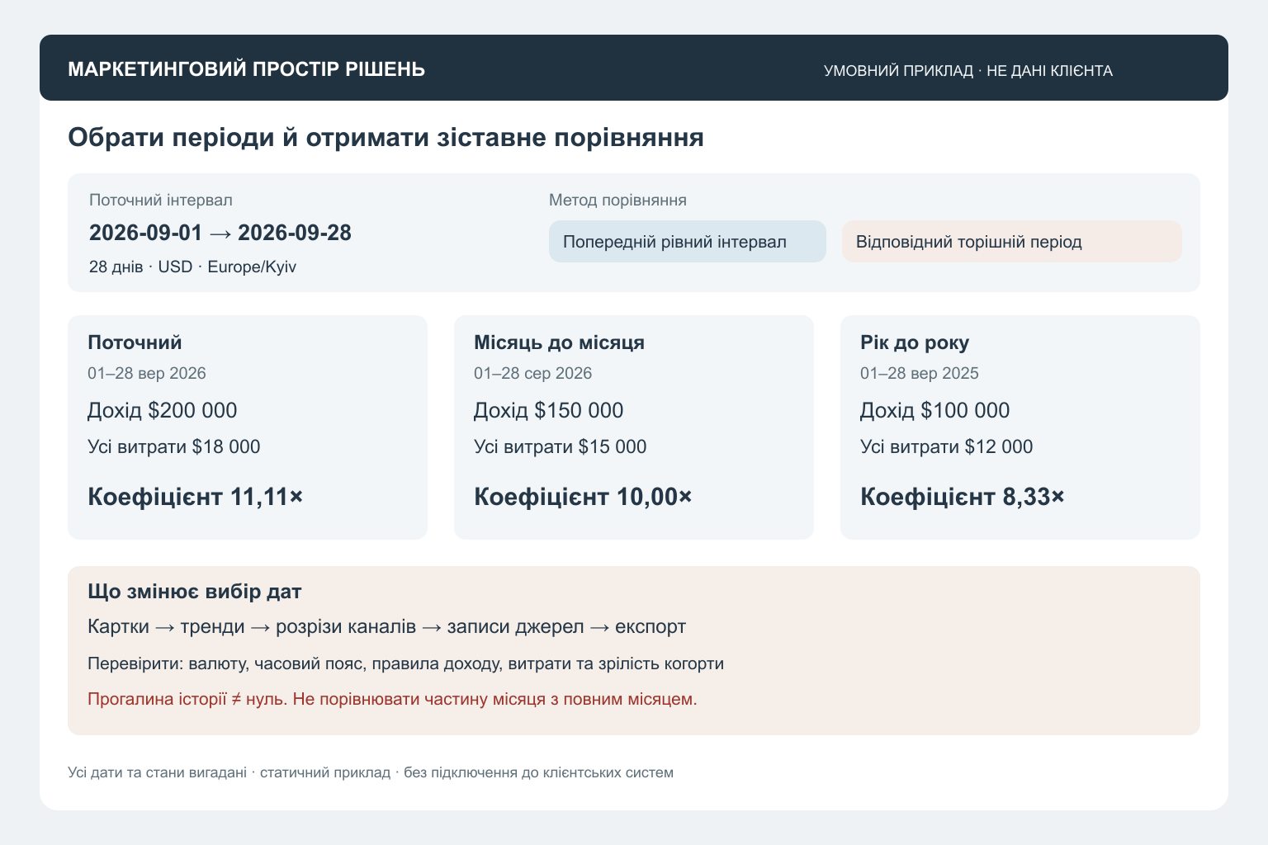Click "Коефіцієнт 8,33×"
This screenshot has height=845, width=1268.
(x=963, y=497)
